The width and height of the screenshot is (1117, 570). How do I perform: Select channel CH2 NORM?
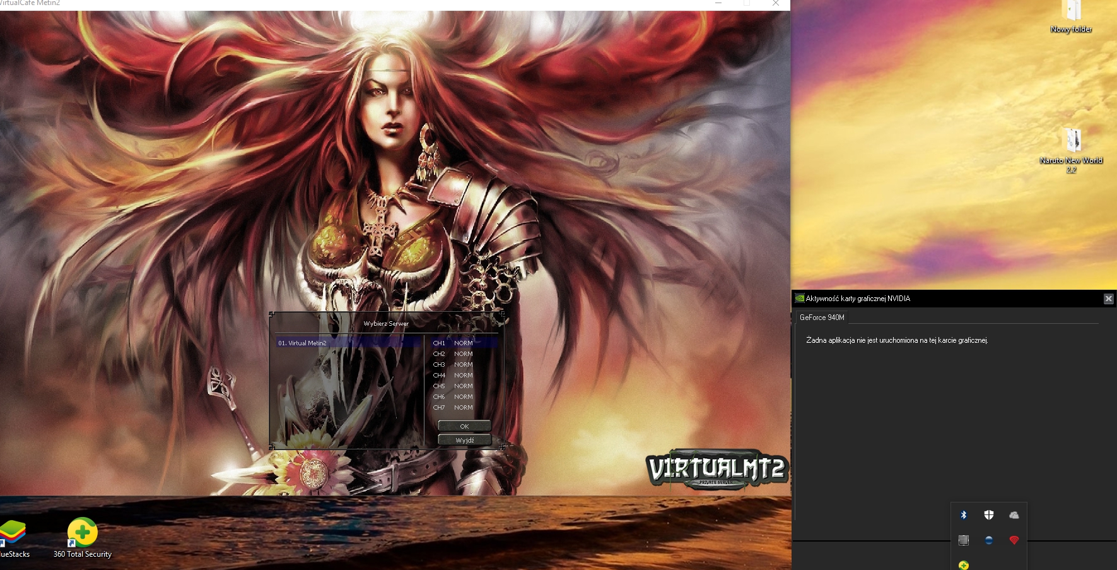[x=464, y=353]
